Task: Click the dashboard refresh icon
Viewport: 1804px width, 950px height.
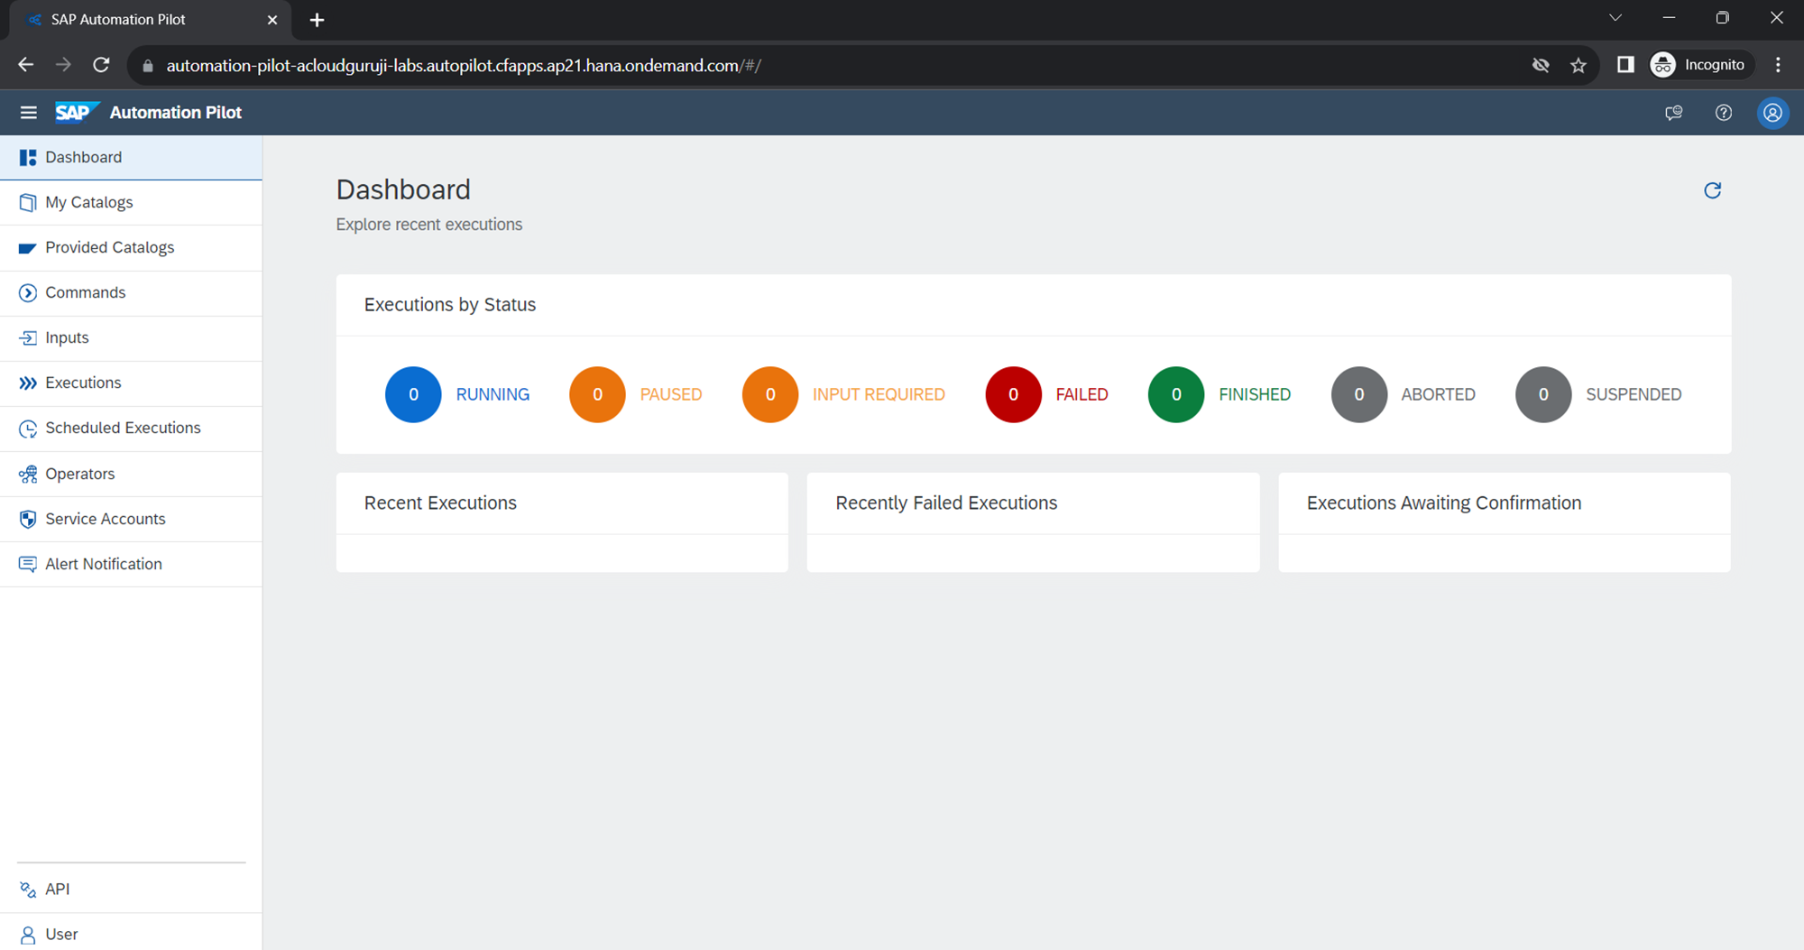Action: (x=1712, y=190)
